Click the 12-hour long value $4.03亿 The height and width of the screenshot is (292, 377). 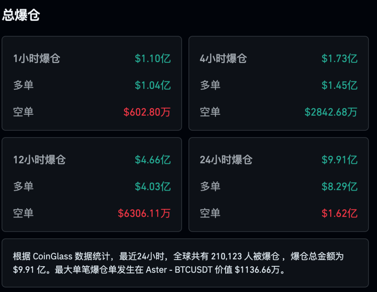click(x=153, y=187)
